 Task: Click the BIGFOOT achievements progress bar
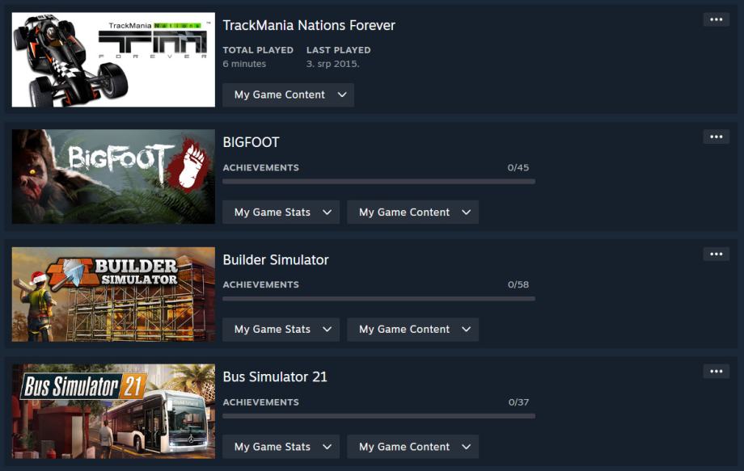378,182
